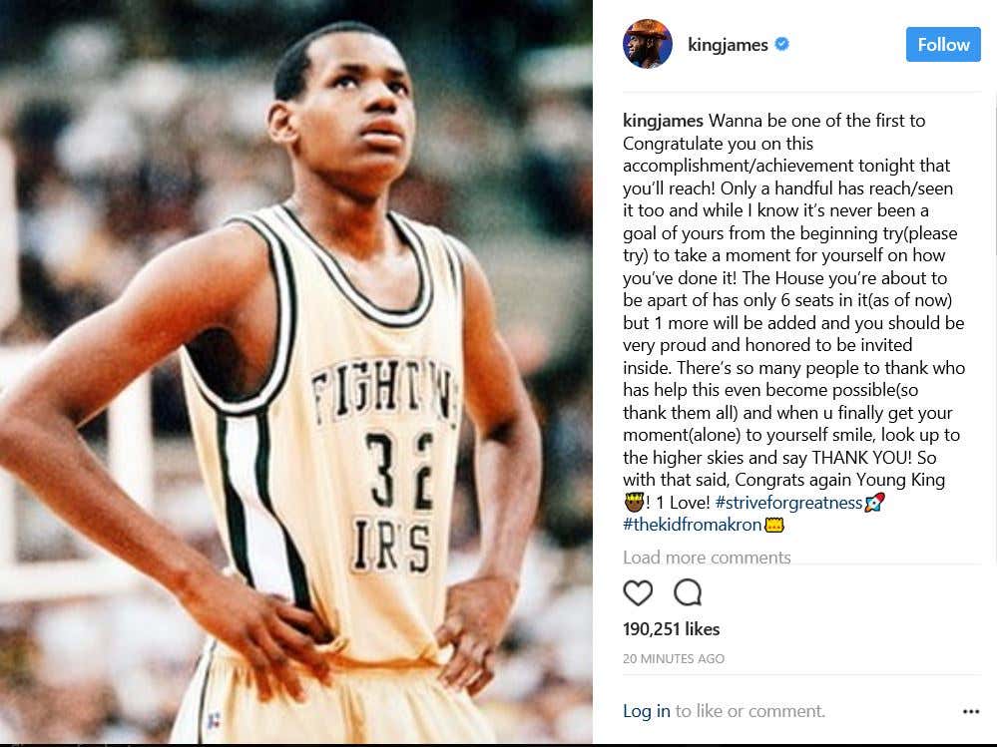
Task: Open the kingjames username in the post header
Action: pos(728,45)
